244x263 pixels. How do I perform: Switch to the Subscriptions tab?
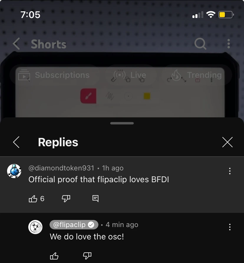pos(54,75)
